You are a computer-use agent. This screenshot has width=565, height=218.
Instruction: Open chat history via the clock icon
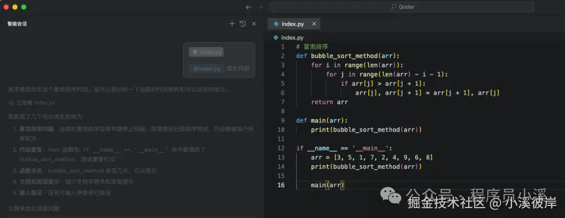click(243, 24)
